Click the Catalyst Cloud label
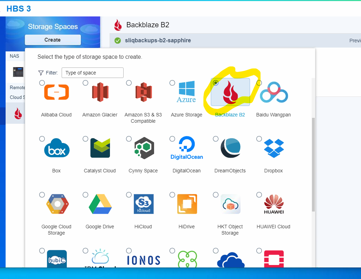The height and width of the screenshot is (279, 361). coord(100,171)
